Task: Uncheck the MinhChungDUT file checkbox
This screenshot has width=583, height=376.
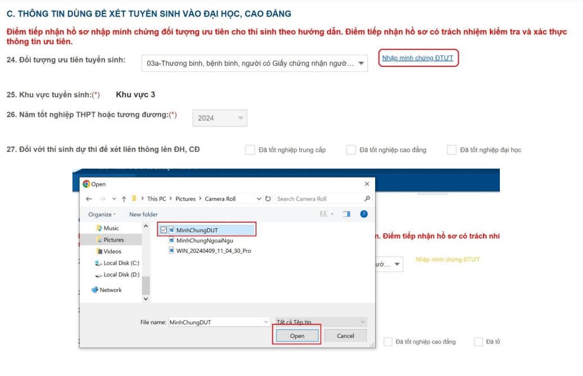Action: tap(163, 229)
